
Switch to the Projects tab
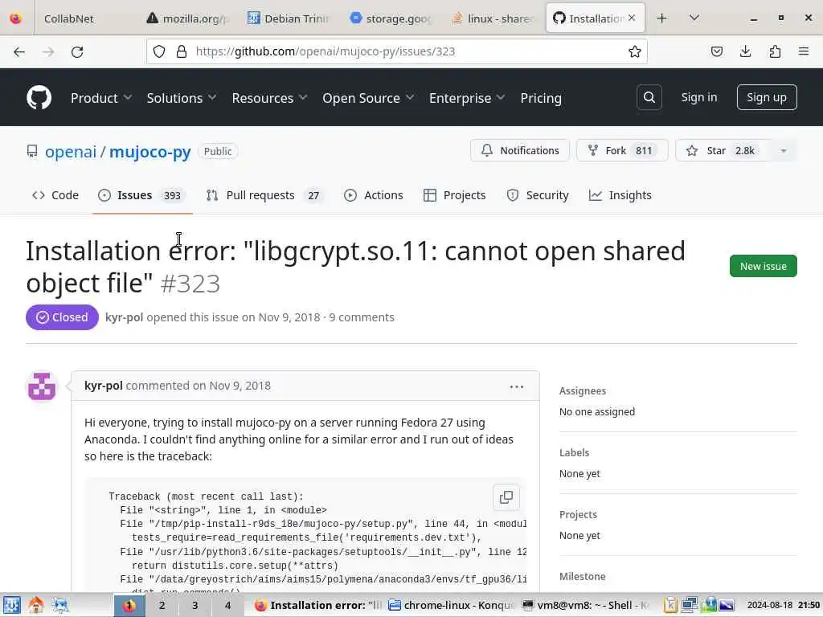455,195
